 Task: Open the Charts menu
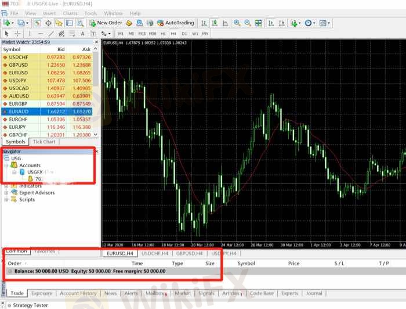pyautogui.click(x=70, y=13)
